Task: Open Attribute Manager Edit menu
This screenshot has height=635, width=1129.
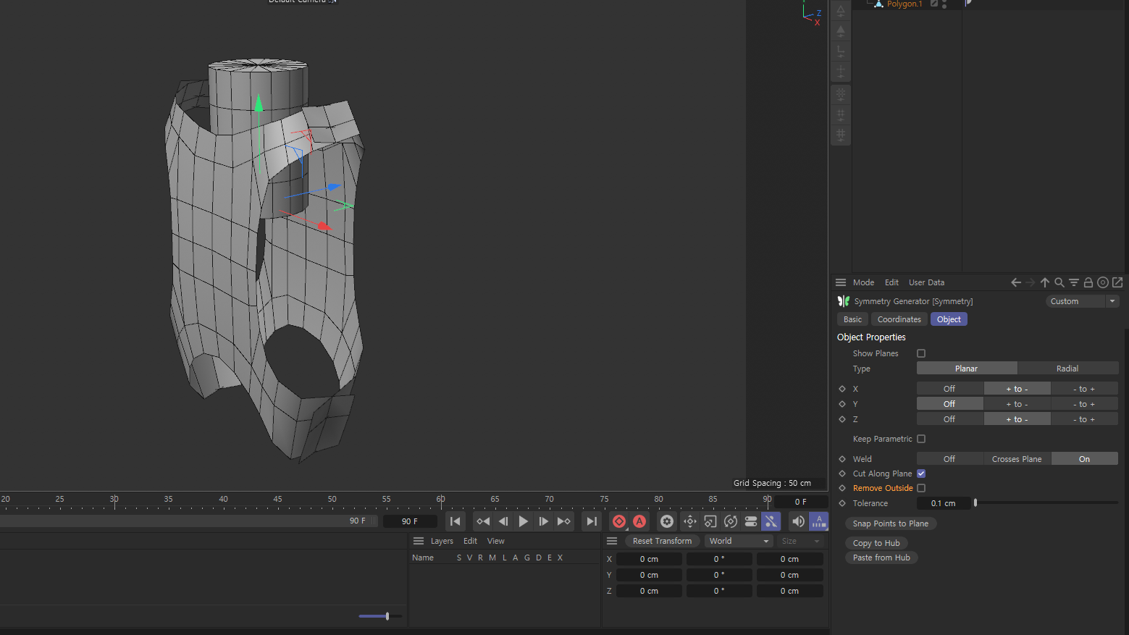Action: click(x=891, y=282)
